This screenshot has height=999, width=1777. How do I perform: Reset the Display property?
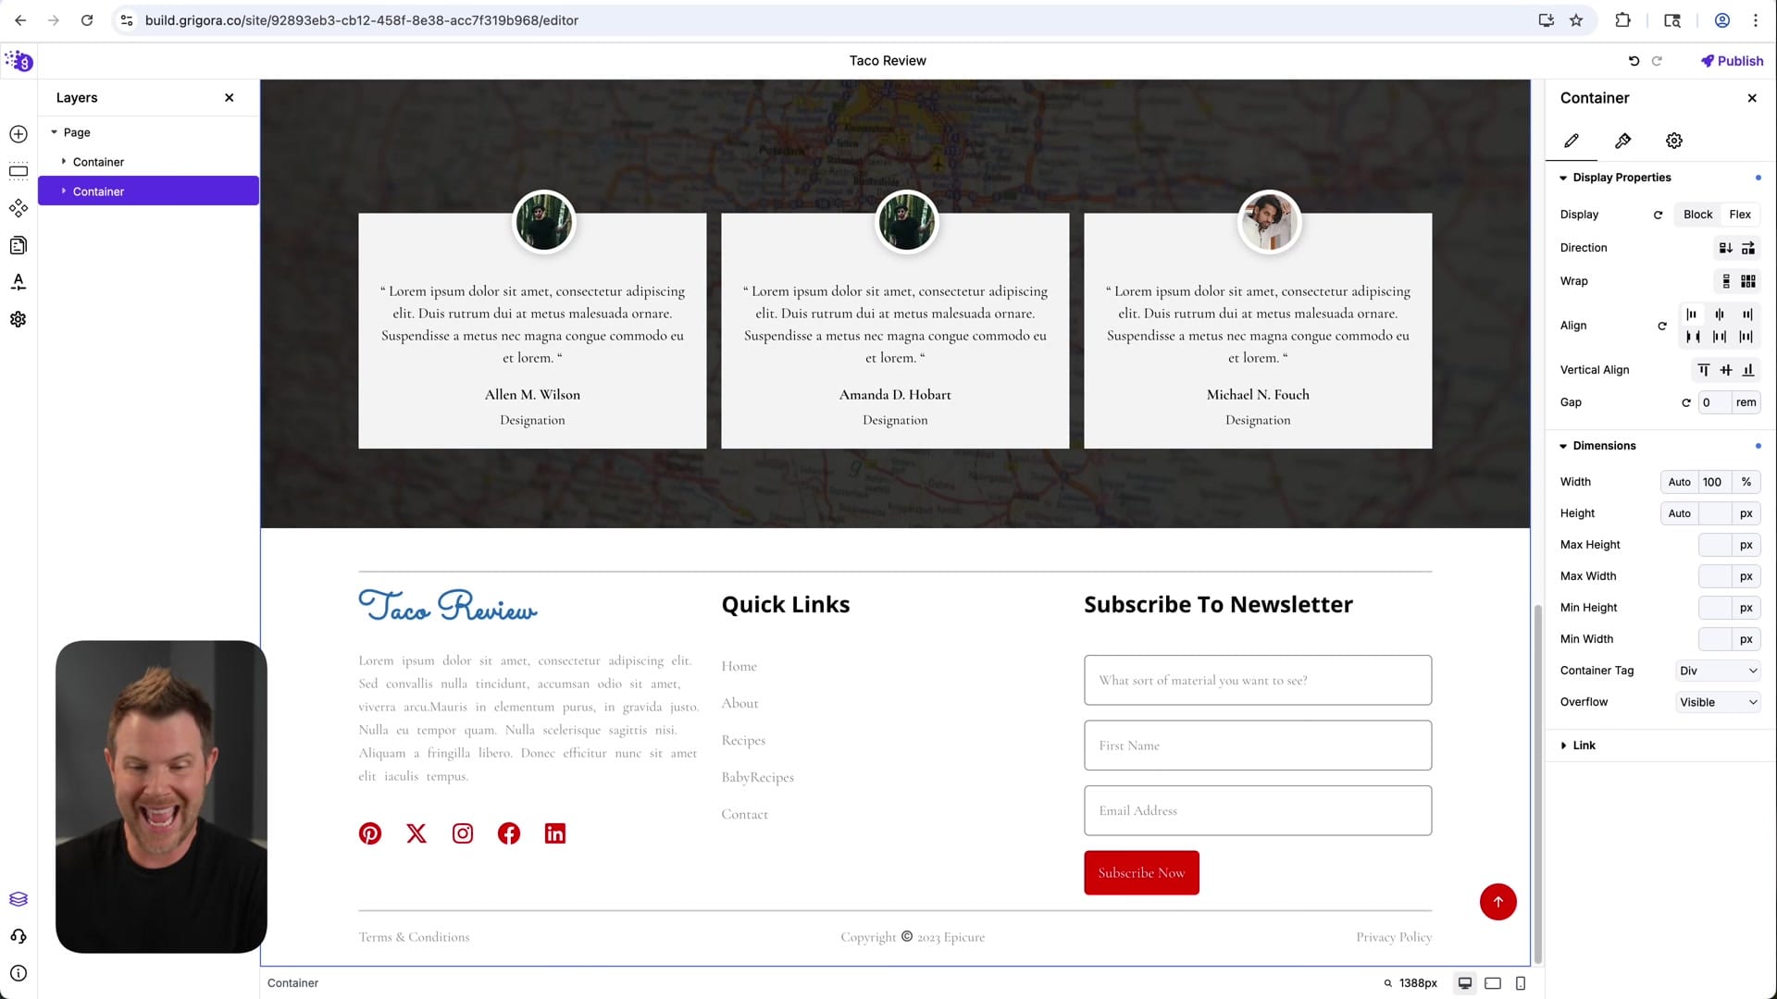[x=1659, y=215]
